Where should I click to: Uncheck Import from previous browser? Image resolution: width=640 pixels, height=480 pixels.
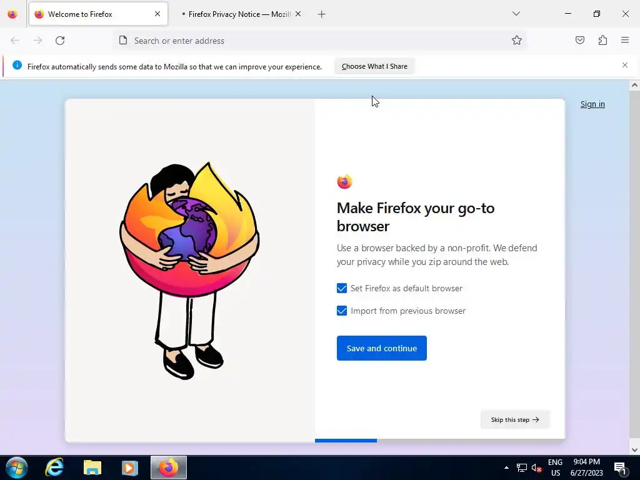(x=342, y=311)
